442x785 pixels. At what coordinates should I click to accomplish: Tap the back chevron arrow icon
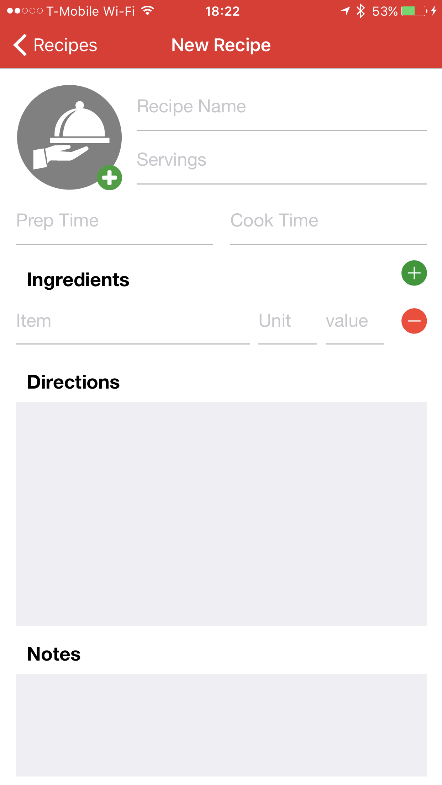(20, 45)
